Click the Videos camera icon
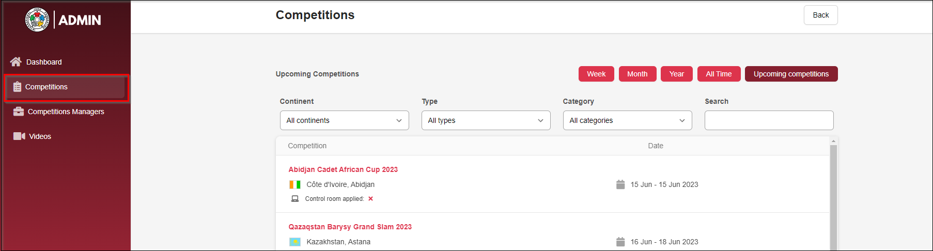This screenshot has height=251, width=933. pos(19,136)
